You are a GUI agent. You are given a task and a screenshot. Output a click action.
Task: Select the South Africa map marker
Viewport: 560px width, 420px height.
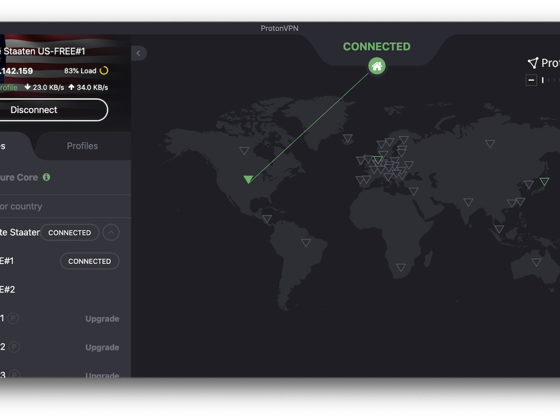point(401,267)
